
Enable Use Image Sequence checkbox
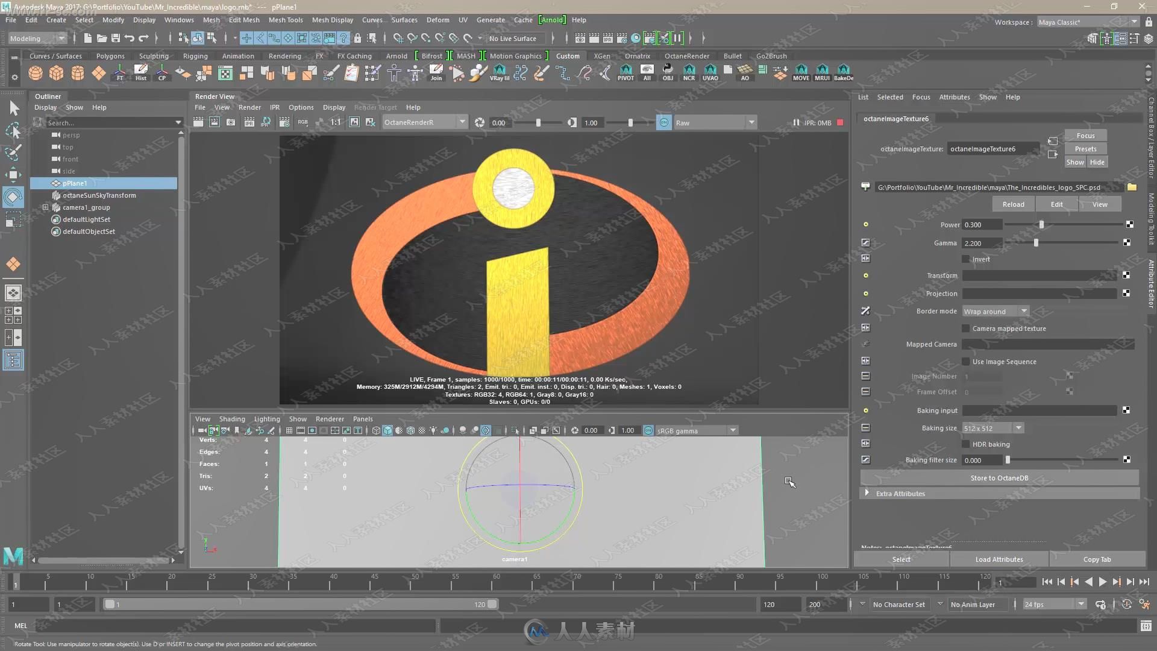tap(966, 362)
